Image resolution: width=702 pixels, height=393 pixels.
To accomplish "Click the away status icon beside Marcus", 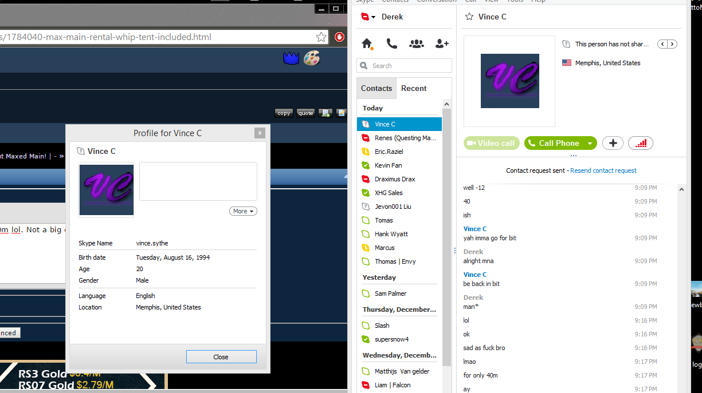I will point(366,248).
